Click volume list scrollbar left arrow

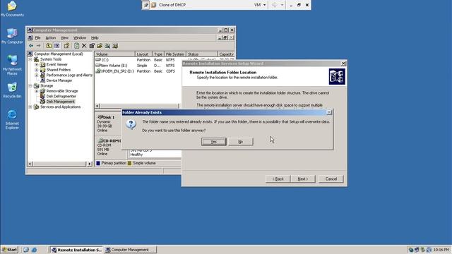click(x=97, y=106)
